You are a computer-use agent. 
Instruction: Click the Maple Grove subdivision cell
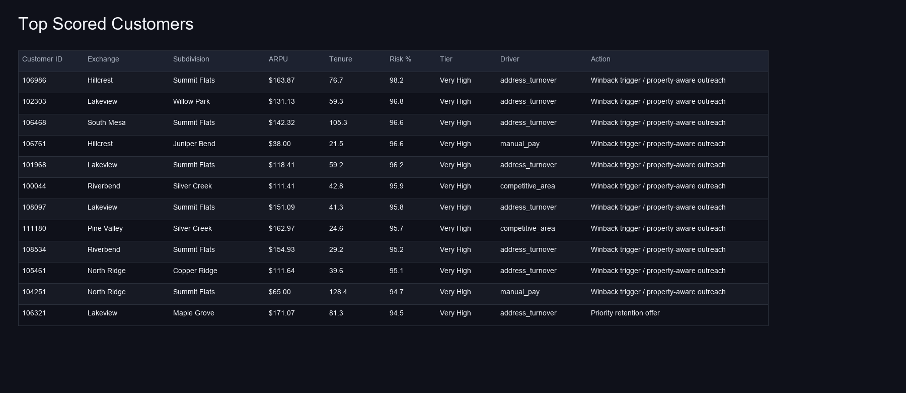point(194,313)
